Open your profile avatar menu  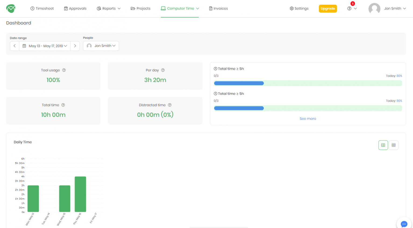(x=375, y=8)
